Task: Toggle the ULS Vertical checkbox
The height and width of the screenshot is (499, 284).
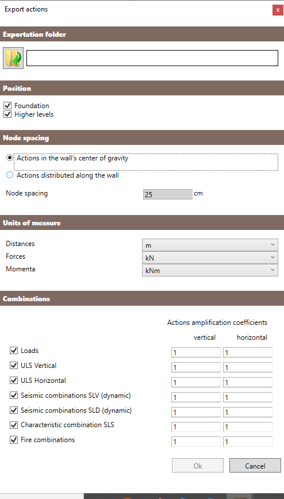Action: (14, 366)
